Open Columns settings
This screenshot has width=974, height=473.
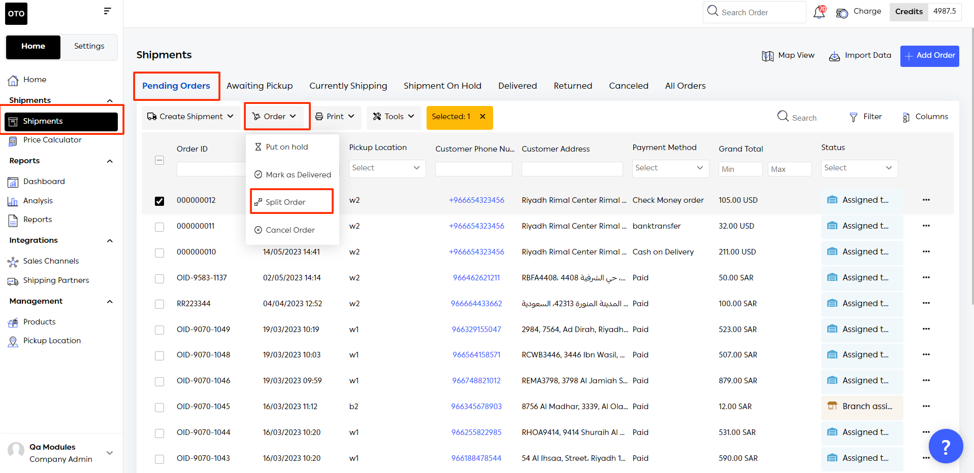[925, 117]
